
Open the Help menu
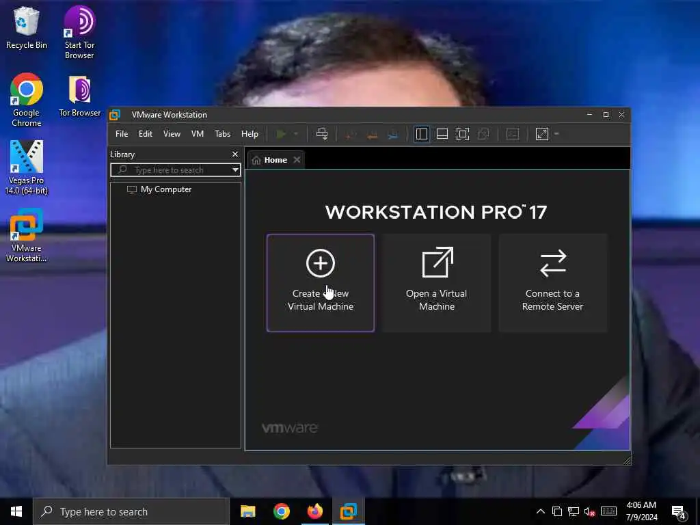tap(250, 134)
